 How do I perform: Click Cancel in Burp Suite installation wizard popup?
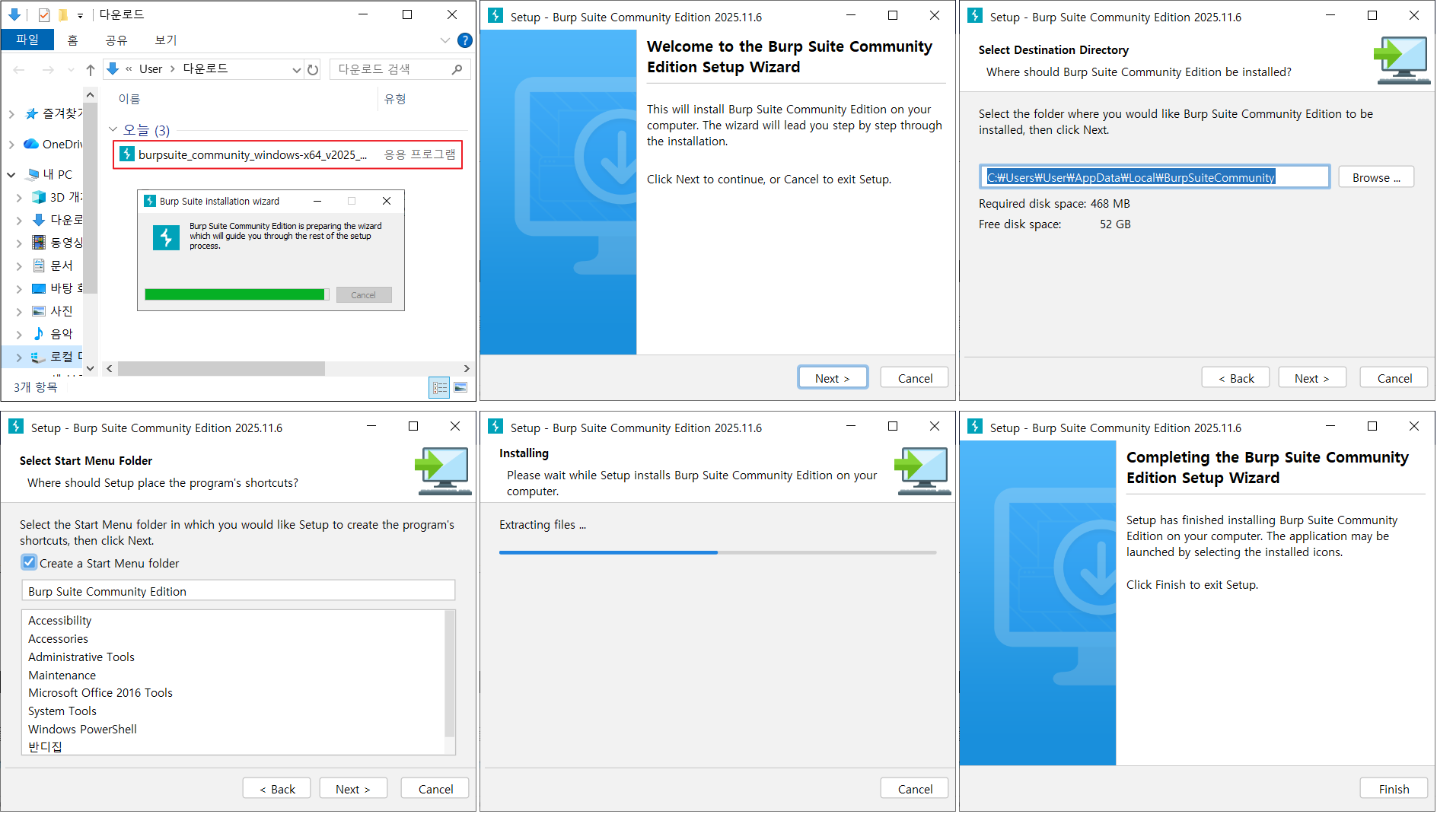[363, 295]
